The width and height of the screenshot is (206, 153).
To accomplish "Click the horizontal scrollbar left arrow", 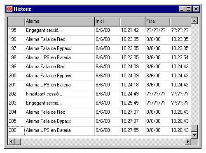I will [11, 142].
